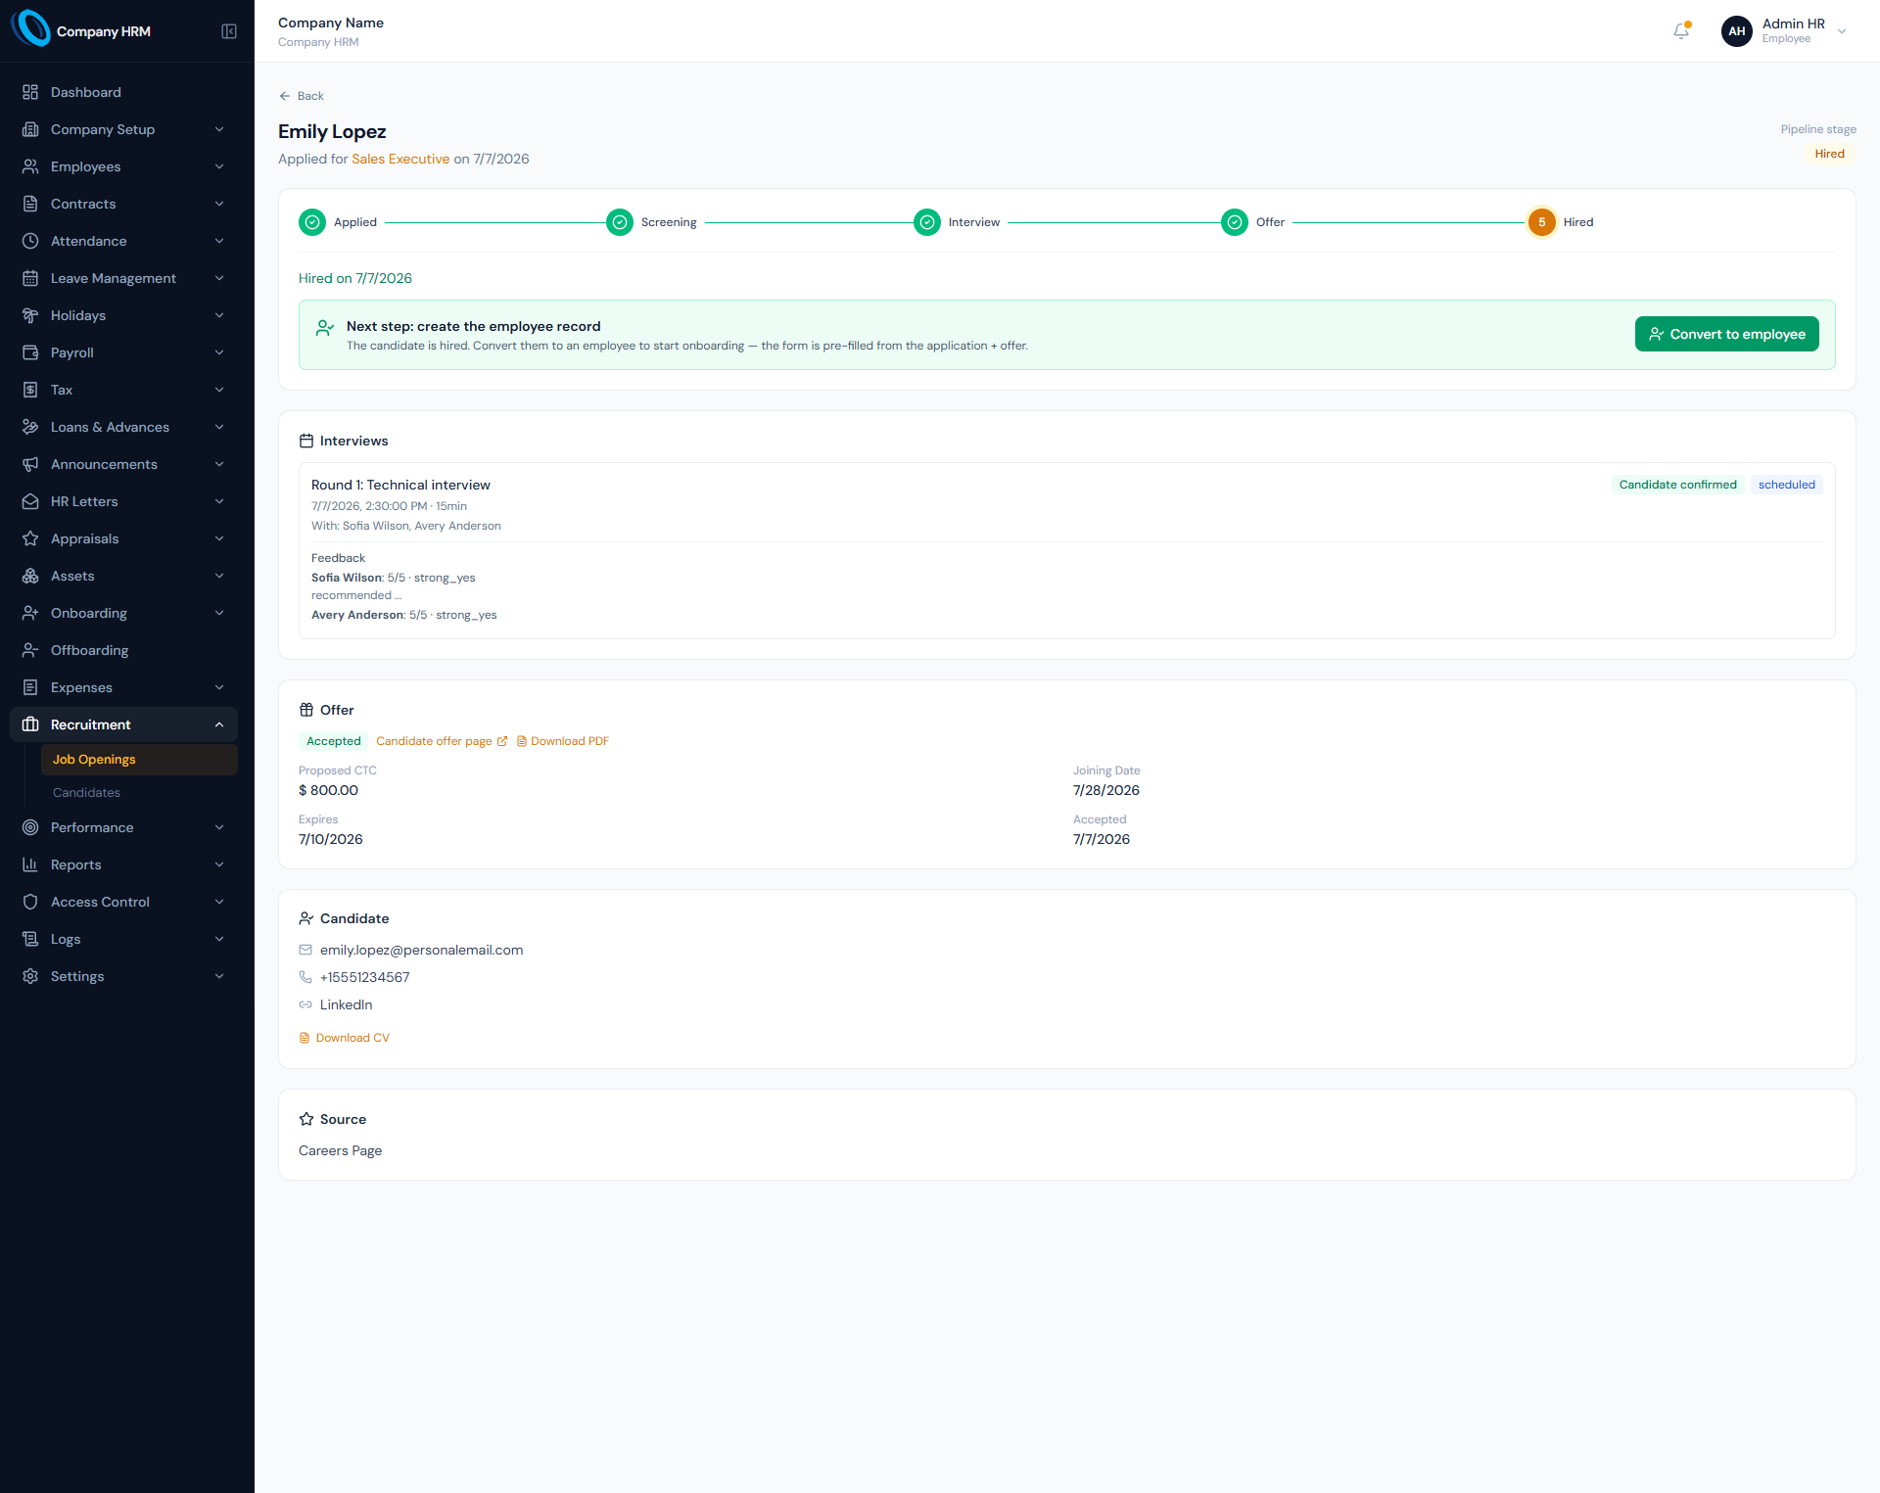Expand the Contracts menu chevron
1880x1493 pixels.
(219, 204)
